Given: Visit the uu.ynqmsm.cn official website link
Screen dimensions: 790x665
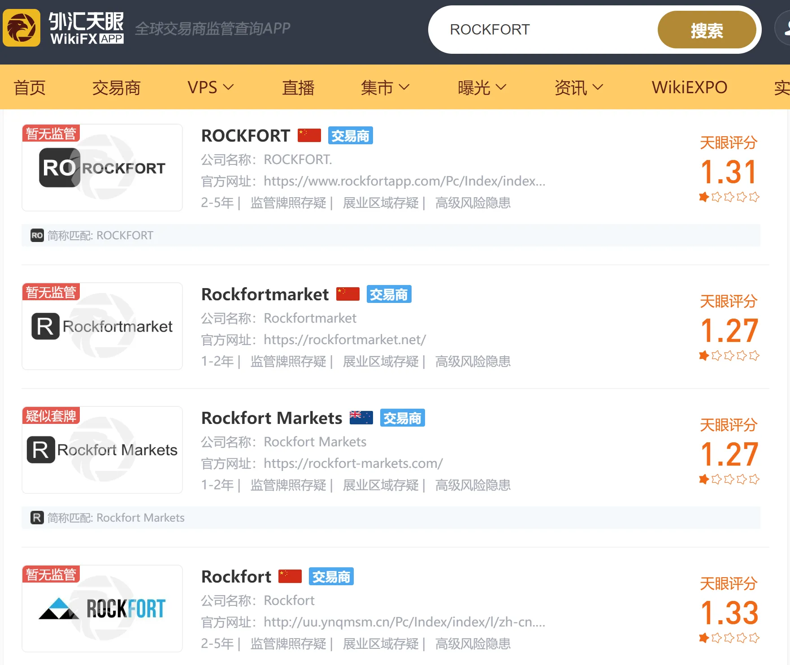Looking at the screenshot, I should coord(404,622).
